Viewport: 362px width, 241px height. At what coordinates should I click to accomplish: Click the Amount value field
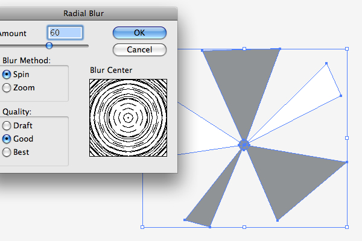click(x=65, y=33)
